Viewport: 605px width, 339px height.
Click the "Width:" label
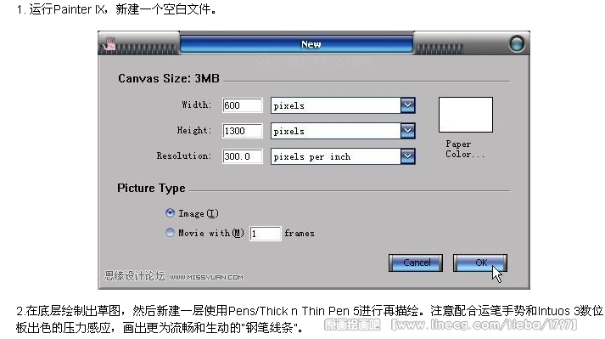click(197, 105)
